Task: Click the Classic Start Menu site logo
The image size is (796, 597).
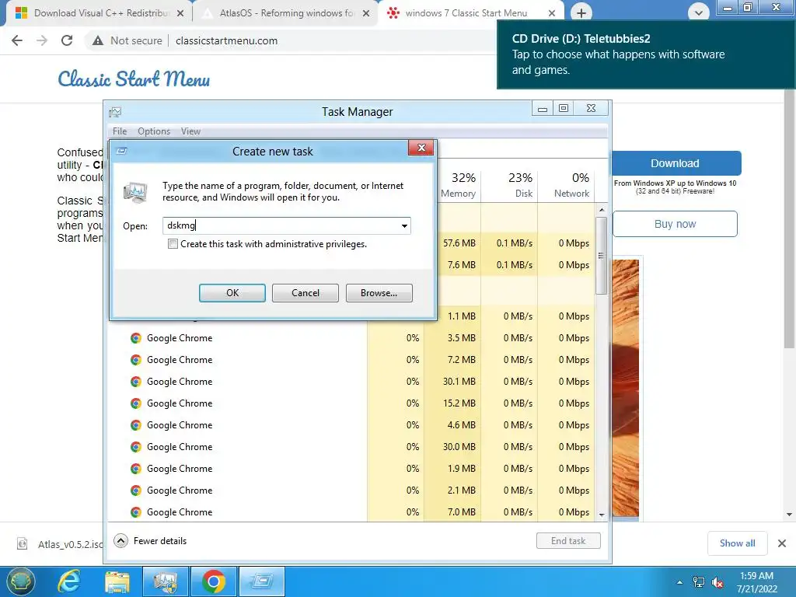Action: [134, 79]
